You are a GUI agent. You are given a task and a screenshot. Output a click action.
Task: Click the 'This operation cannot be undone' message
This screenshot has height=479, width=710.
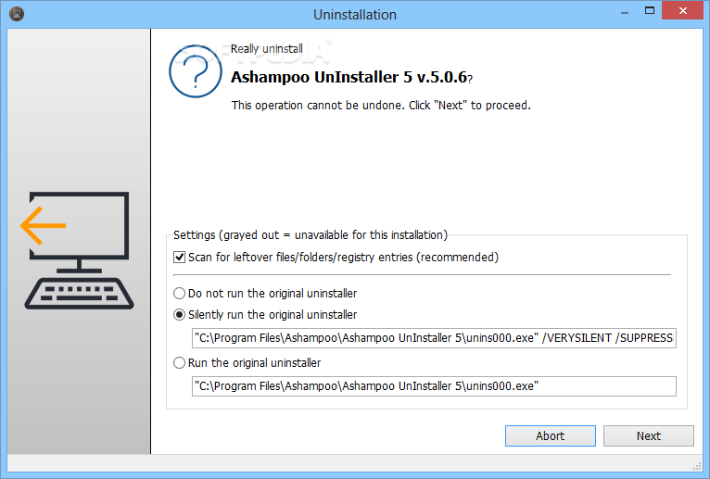coord(380,106)
